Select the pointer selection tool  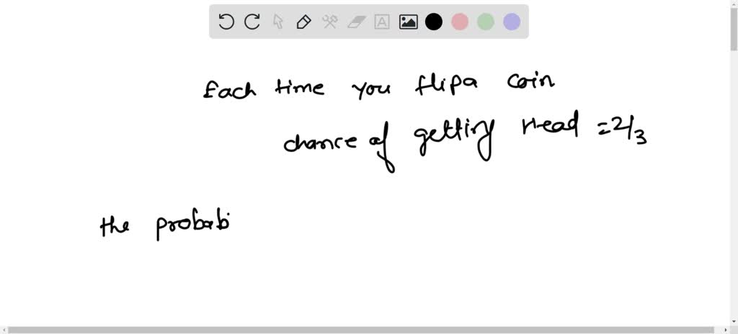click(x=278, y=22)
